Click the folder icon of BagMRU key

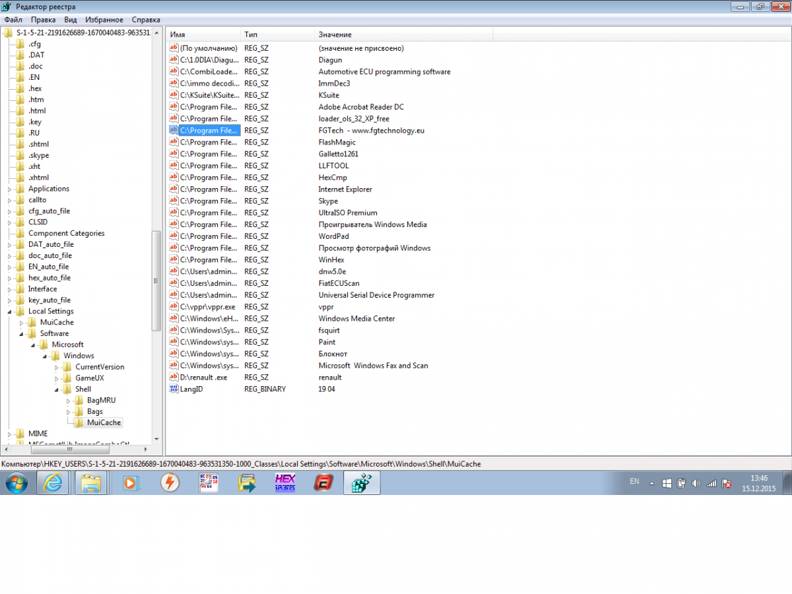(80, 400)
